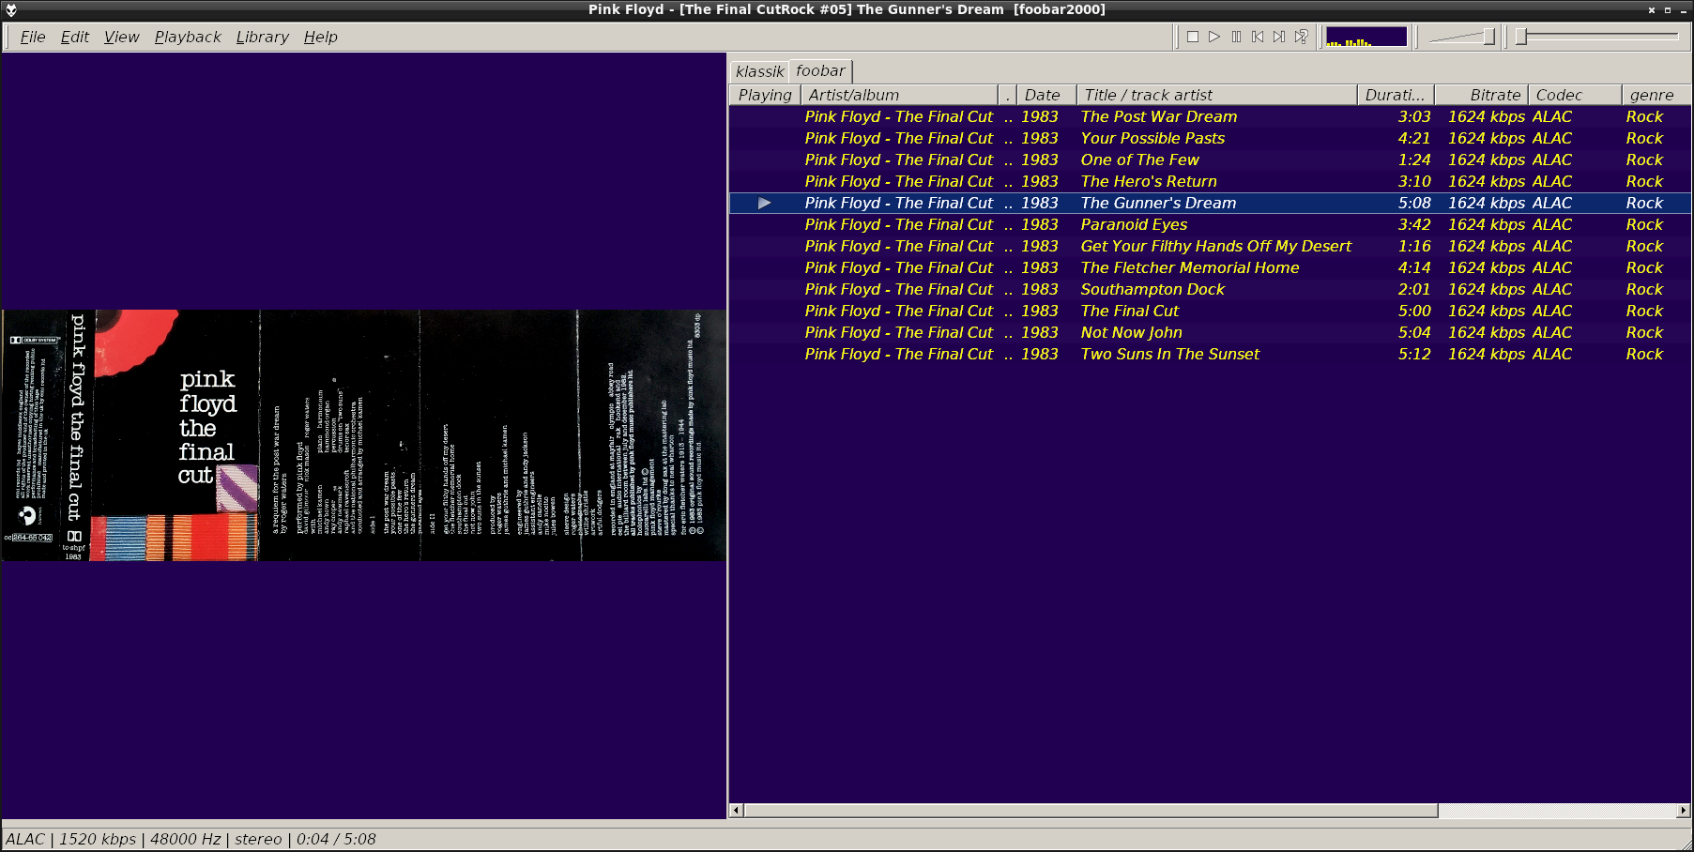Select the foobar playlist tab
1694x852 pixels.
tap(820, 70)
